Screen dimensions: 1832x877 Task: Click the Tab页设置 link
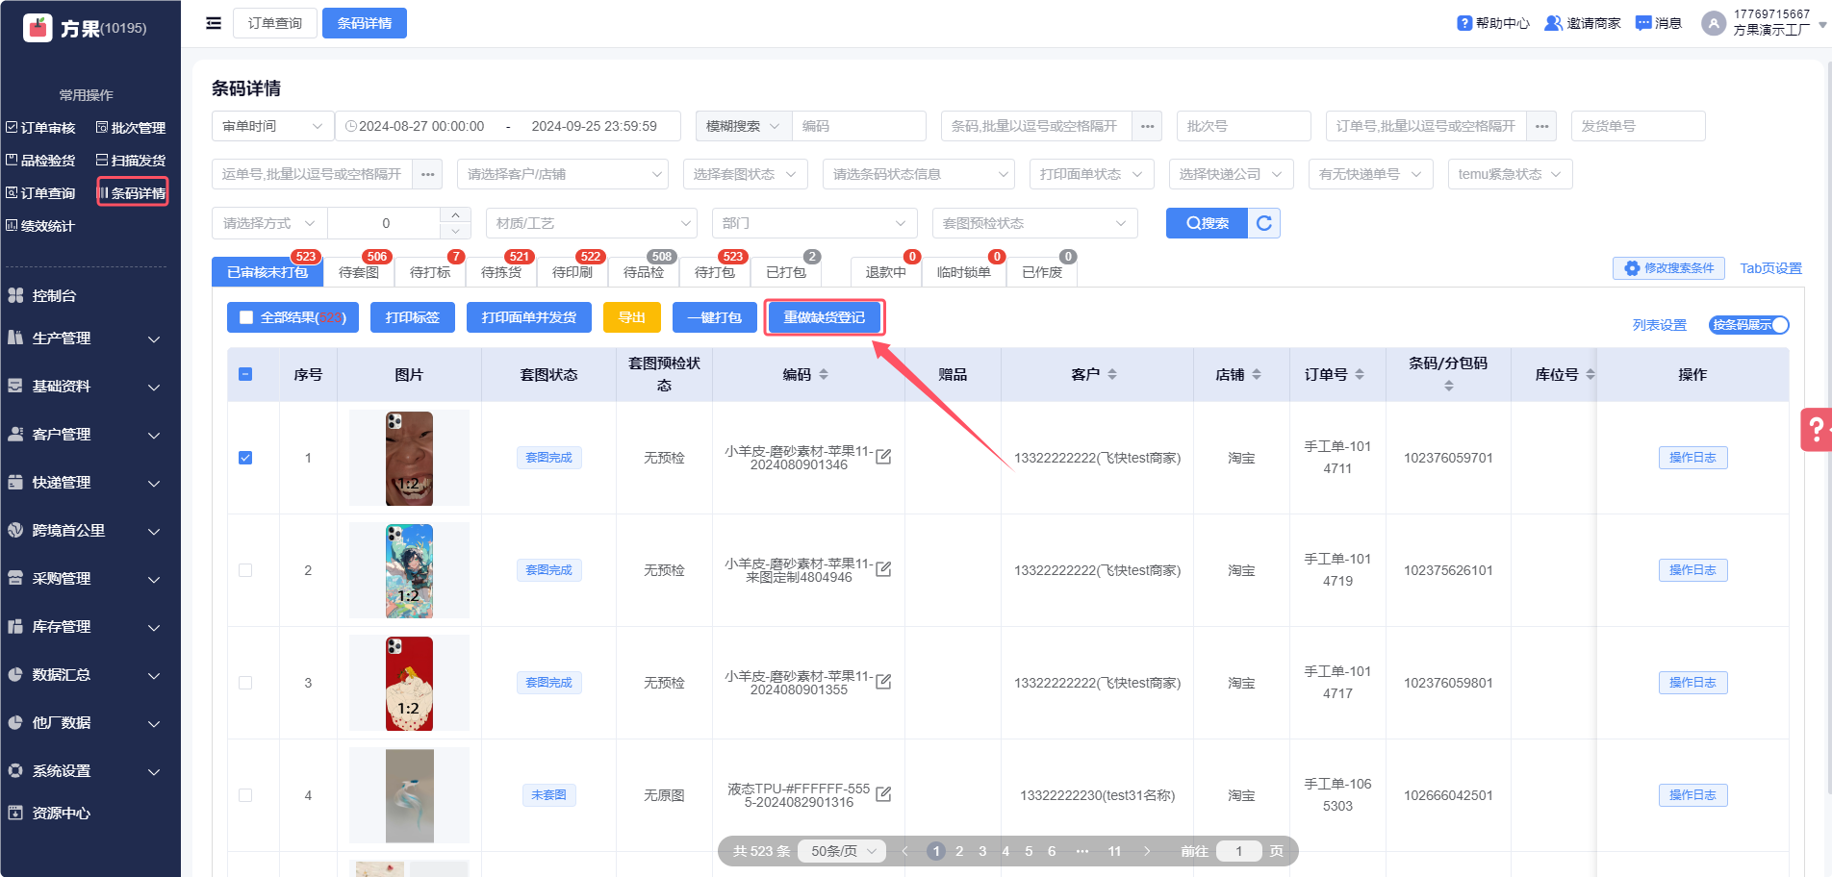coord(1770,268)
